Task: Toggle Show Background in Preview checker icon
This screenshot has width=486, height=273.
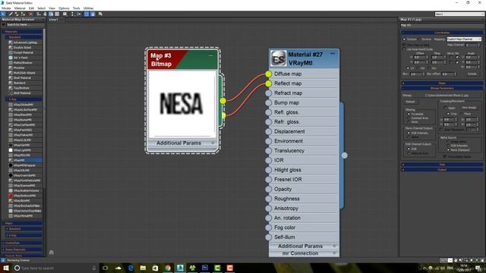Action: pyautogui.click(x=57, y=14)
